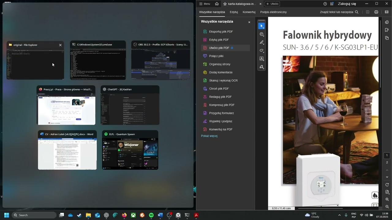Switch to ChatGPT window thumbnail
The width and height of the screenshot is (392, 220).
click(x=130, y=105)
